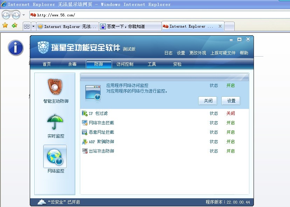The width and height of the screenshot is (290, 207).
Task: Go forward using IE forward arrow
Action: [x=16, y=15]
